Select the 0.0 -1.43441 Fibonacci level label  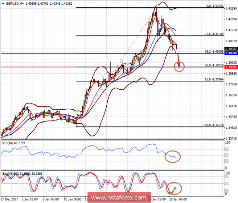point(215,6)
